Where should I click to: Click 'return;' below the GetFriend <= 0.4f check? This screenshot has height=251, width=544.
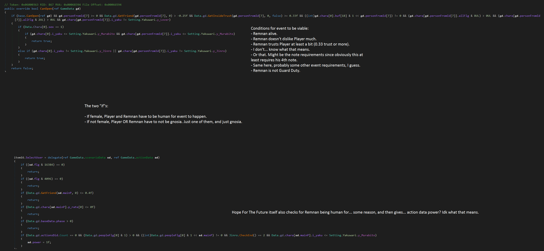click(34, 200)
